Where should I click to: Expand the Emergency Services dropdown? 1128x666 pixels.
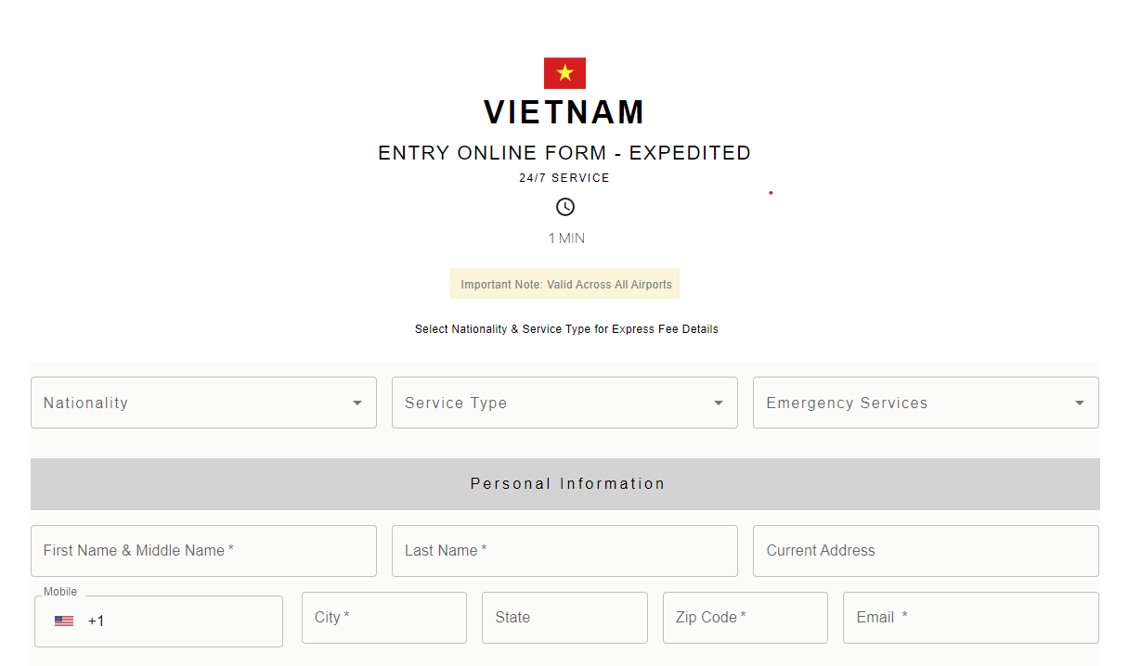(x=926, y=403)
